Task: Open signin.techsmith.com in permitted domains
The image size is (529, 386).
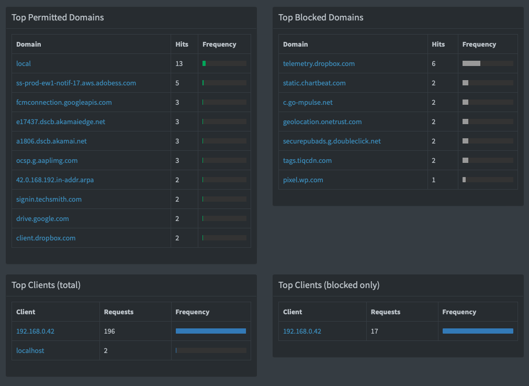Action: 49,199
